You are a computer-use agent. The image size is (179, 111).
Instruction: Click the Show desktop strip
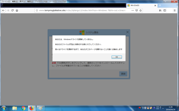pyautogui.click(x=178, y=108)
